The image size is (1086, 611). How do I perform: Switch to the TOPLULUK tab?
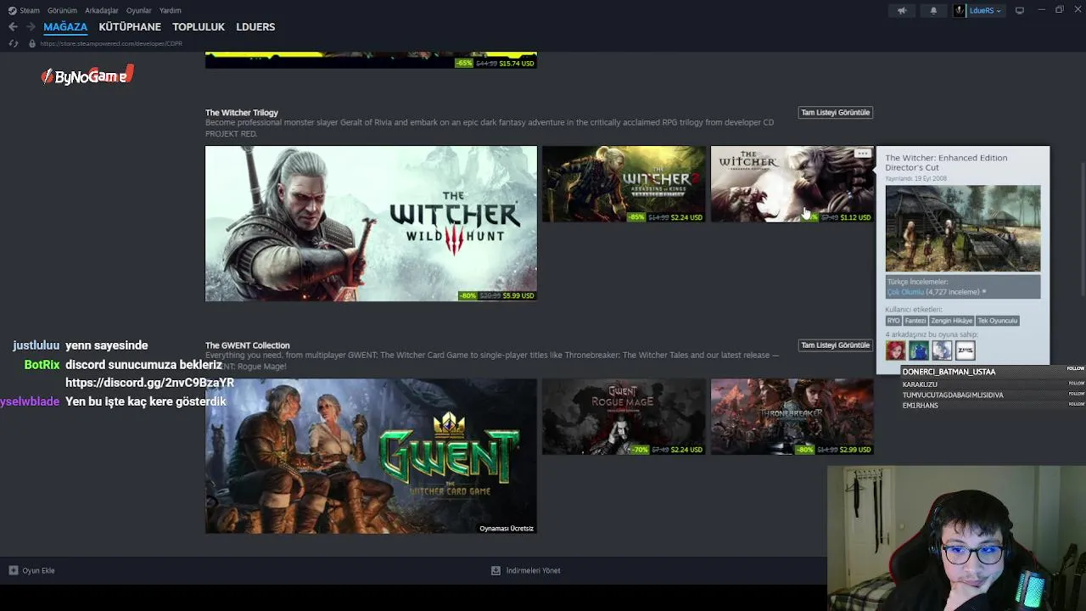click(199, 27)
